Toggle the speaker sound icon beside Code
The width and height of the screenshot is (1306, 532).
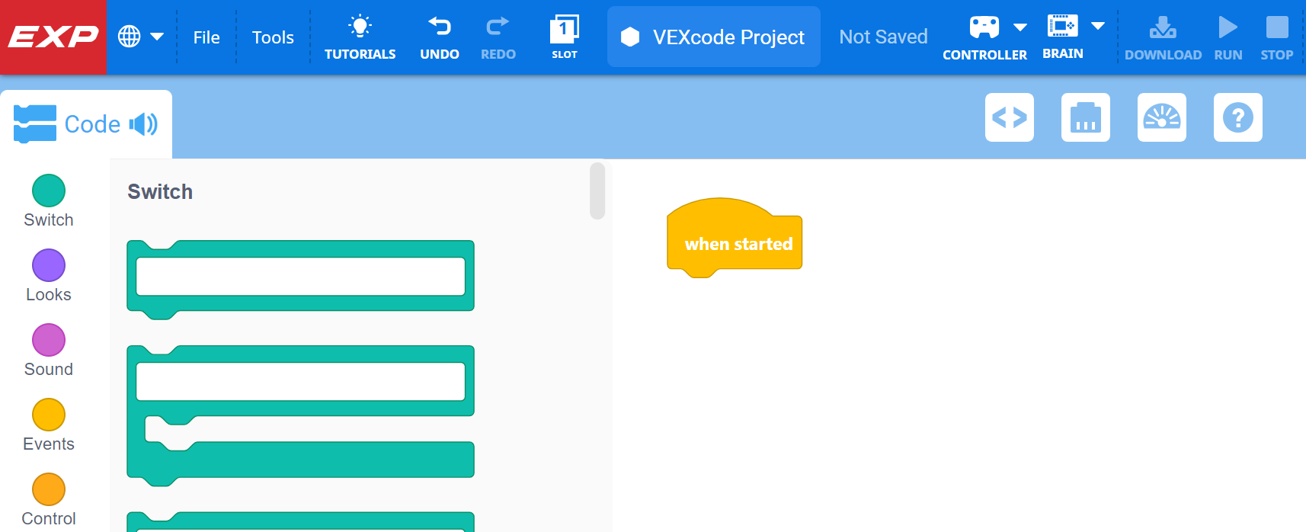tap(143, 124)
